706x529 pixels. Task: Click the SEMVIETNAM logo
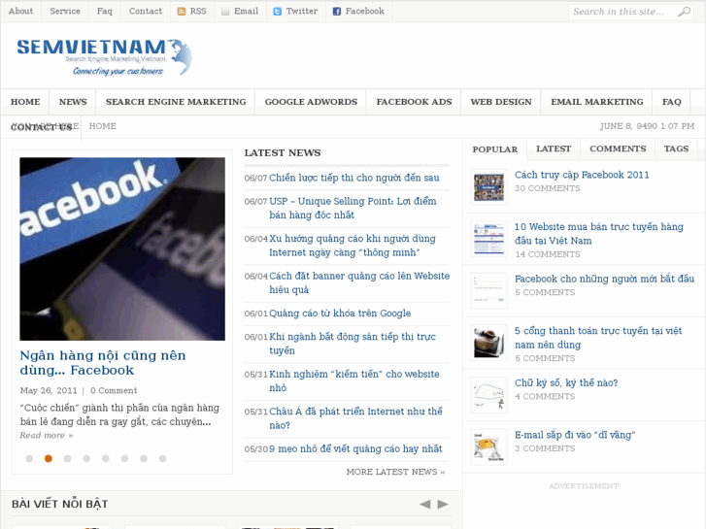105,57
